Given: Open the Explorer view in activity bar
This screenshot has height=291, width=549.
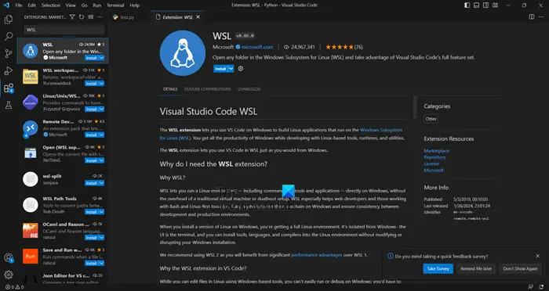Looking at the screenshot, I should (9, 20).
